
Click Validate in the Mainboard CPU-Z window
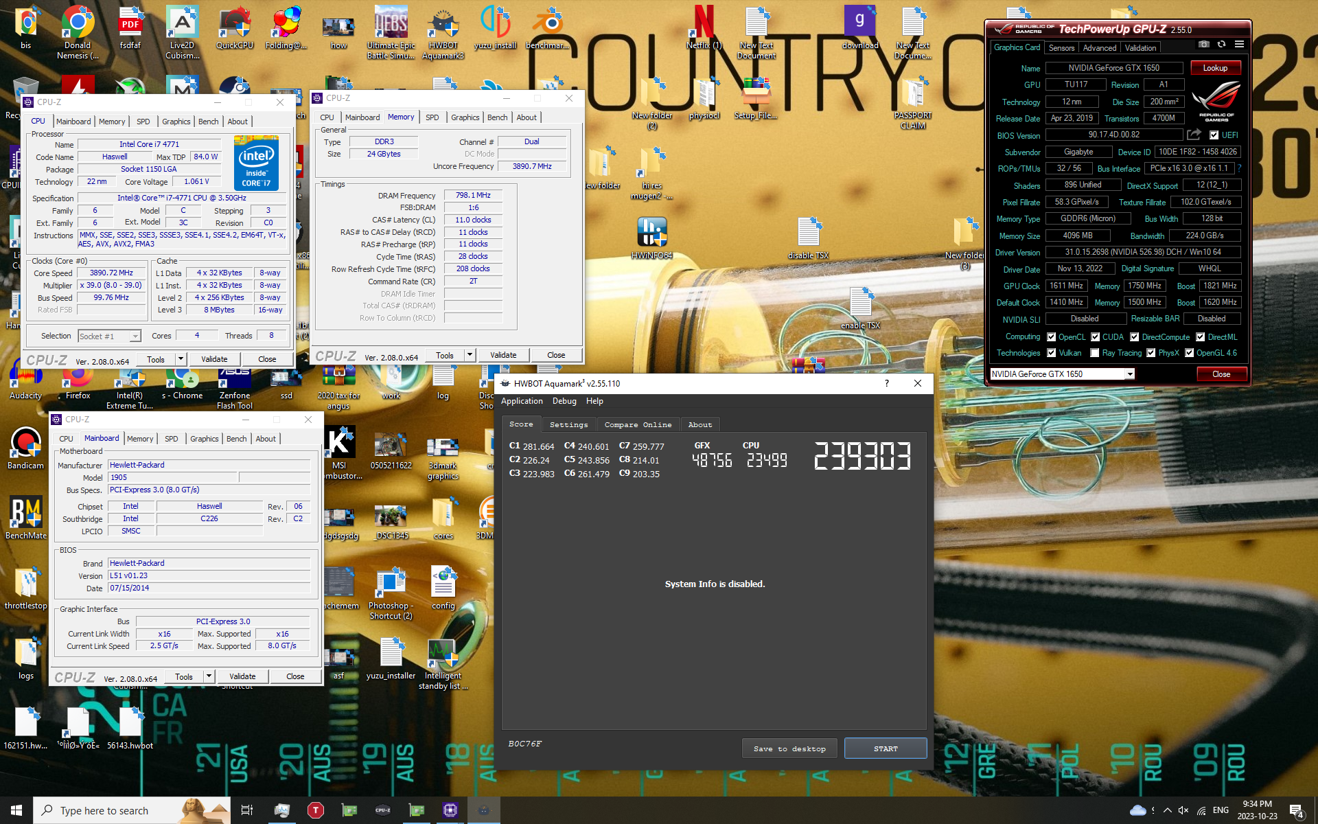(x=242, y=676)
